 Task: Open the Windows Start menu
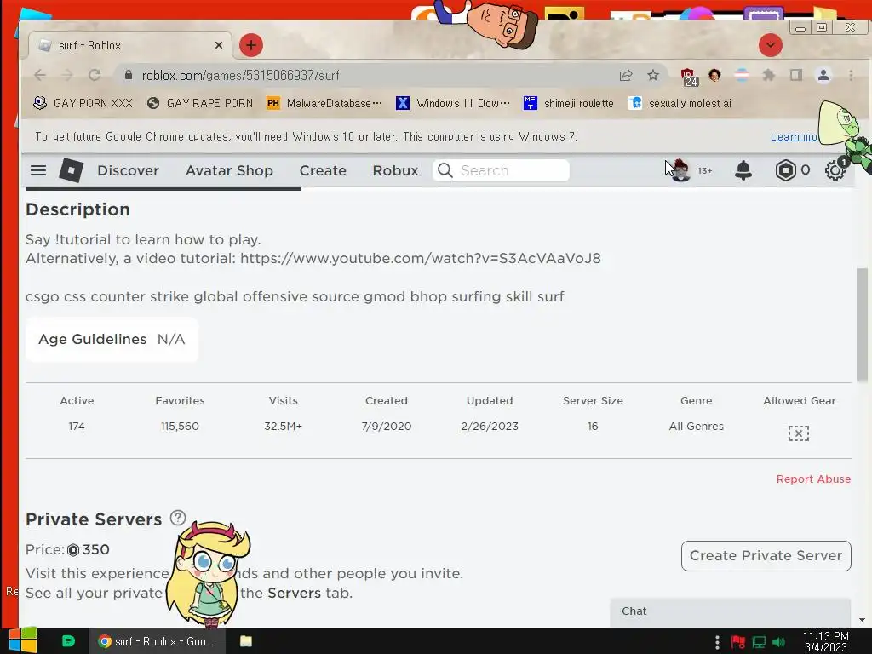[21, 641]
